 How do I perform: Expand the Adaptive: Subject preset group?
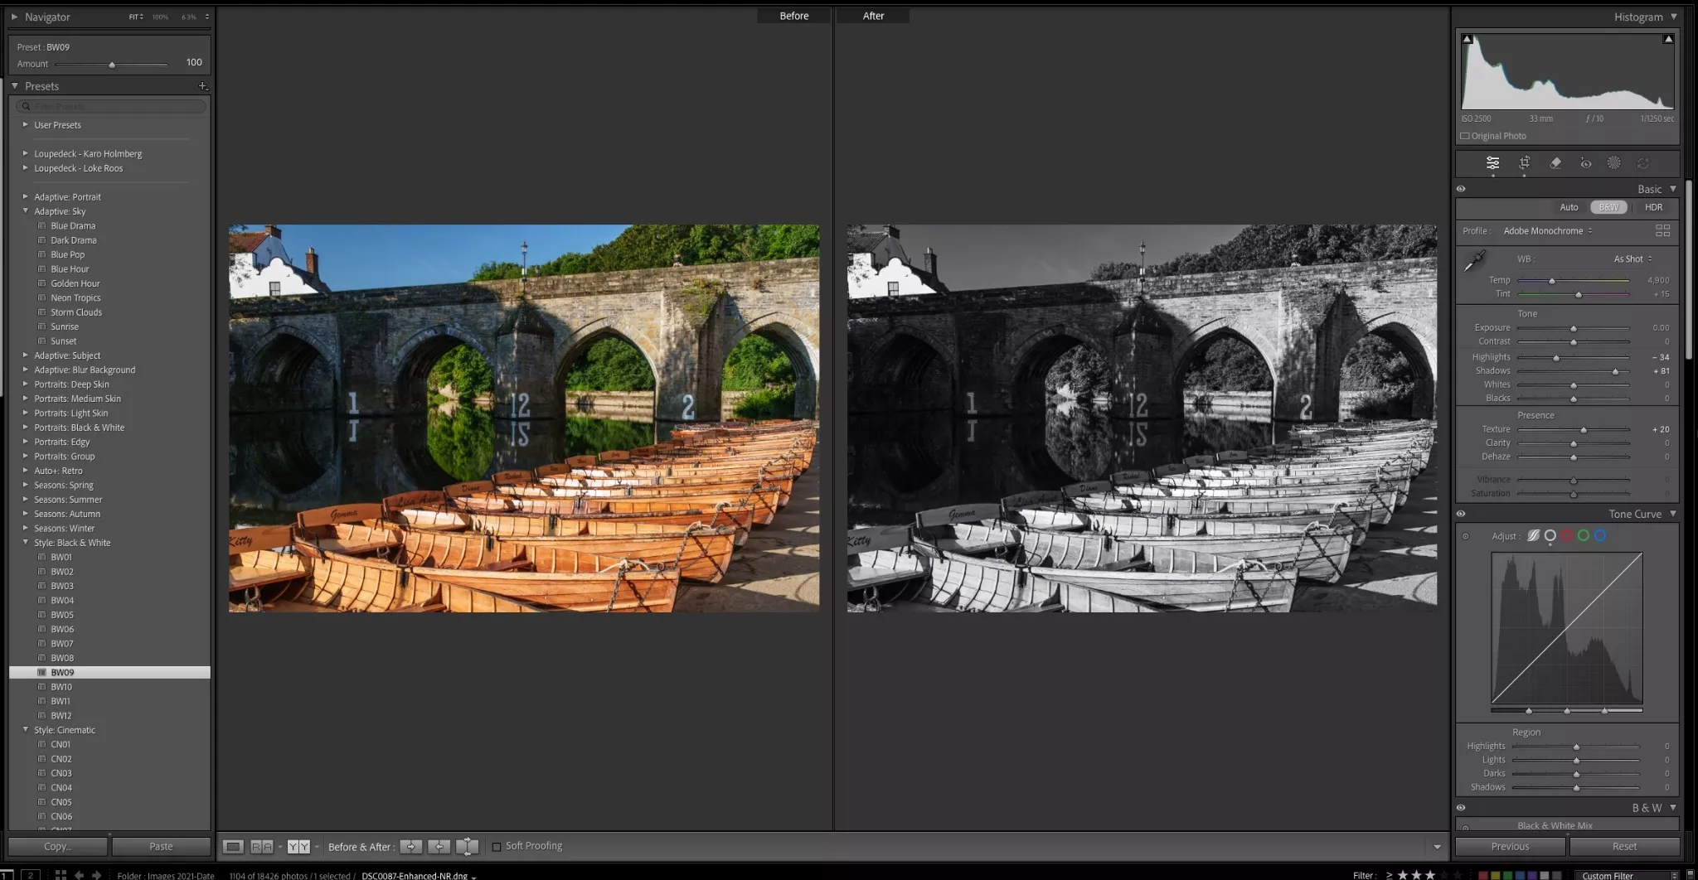point(26,355)
